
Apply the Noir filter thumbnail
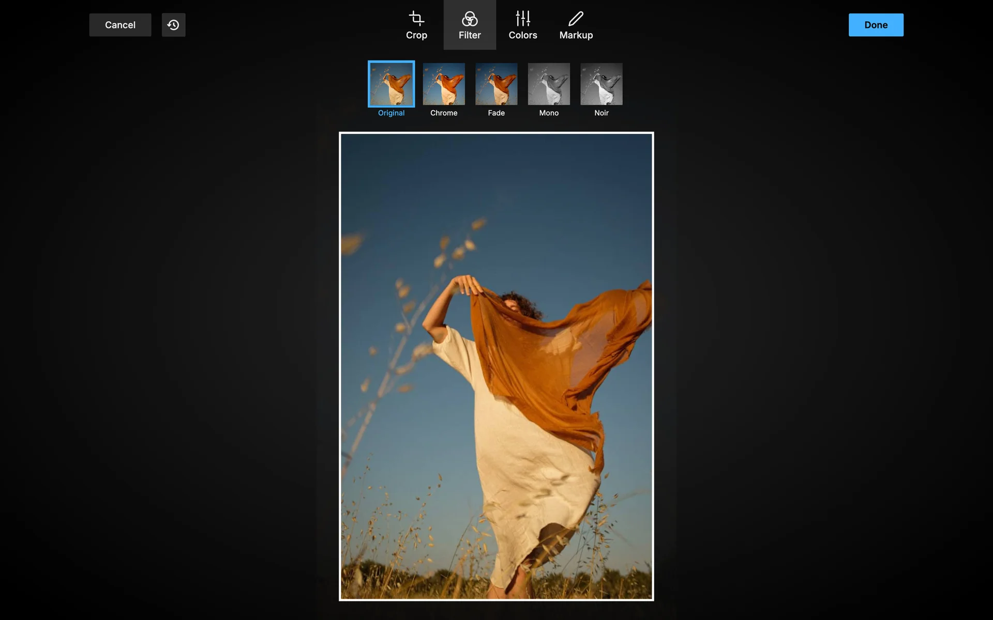click(x=601, y=84)
